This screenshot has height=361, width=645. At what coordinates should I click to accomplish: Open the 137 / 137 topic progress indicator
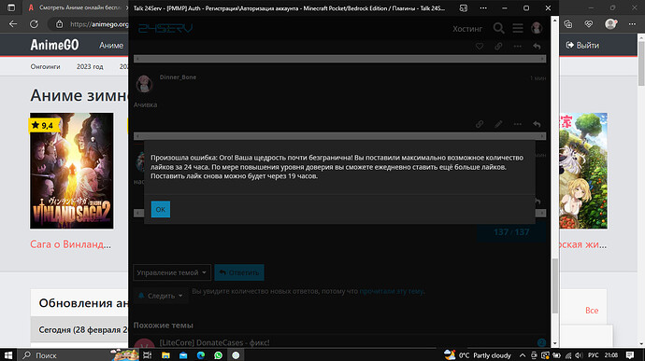pyautogui.click(x=511, y=232)
